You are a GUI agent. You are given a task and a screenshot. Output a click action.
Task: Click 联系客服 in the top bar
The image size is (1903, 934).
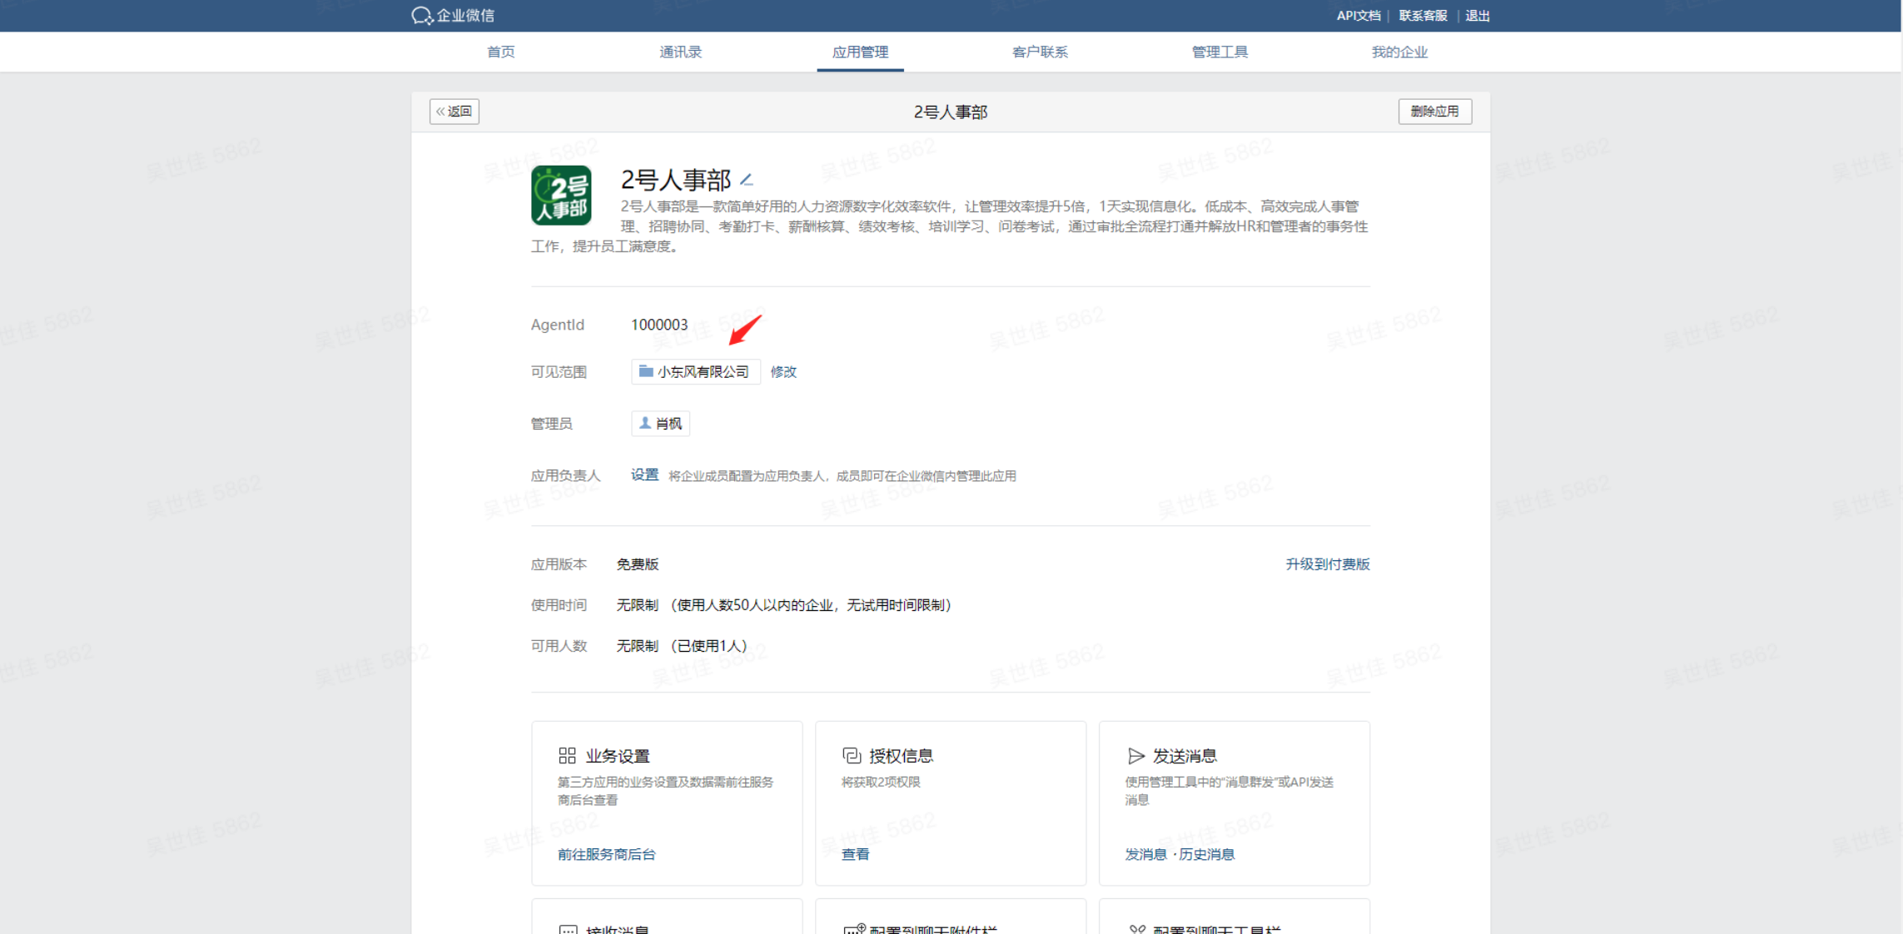(x=1423, y=16)
